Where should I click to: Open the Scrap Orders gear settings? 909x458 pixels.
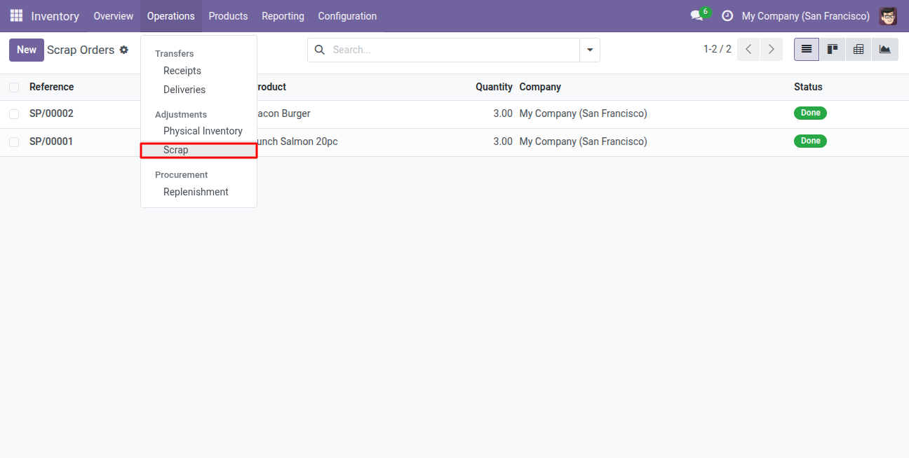(124, 50)
